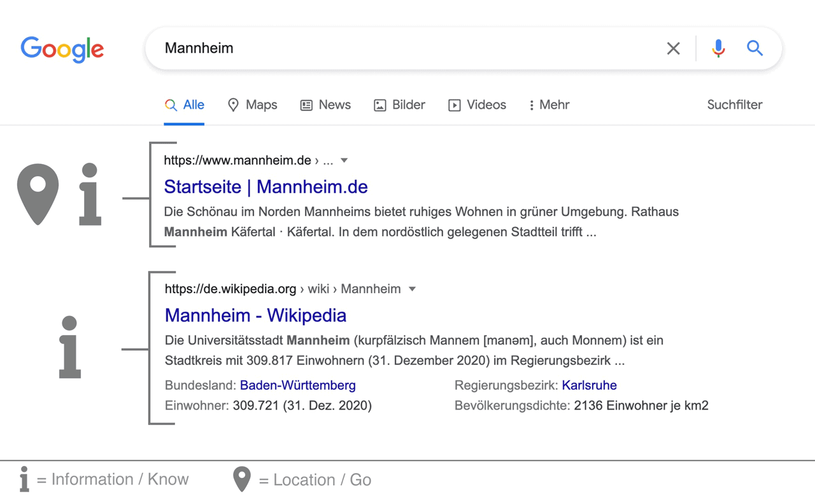
Task: Switch to the News tab
Action: (325, 105)
